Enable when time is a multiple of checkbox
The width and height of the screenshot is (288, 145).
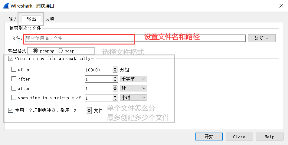tap(14, 97)
